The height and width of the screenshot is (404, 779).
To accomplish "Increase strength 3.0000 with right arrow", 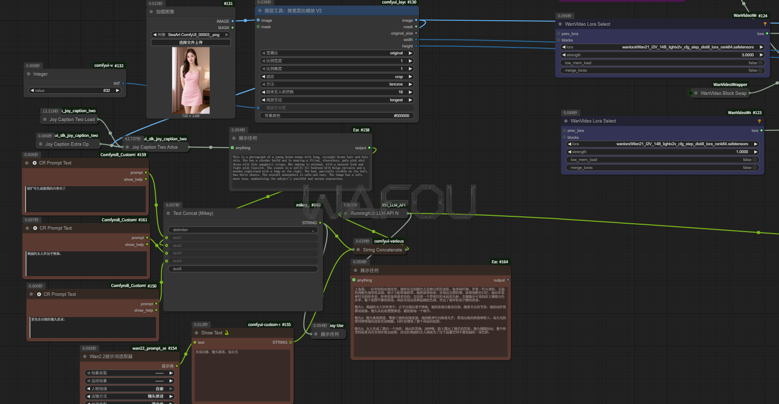I will pyautogui.click(x=761, y=55).
